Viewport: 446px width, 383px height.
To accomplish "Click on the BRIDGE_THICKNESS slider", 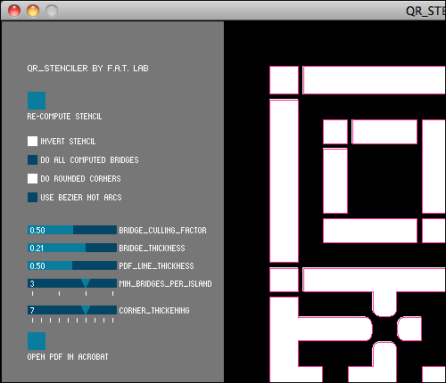I will coord(72,248).
